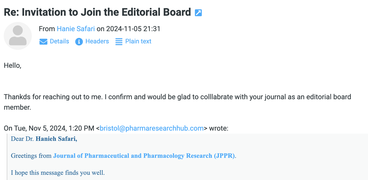Click the sender's avatar picture
368x180 pixels.
pos(18,36)
